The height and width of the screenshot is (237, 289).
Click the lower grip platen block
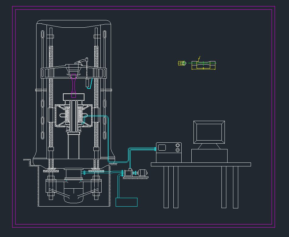click(73, 97)
